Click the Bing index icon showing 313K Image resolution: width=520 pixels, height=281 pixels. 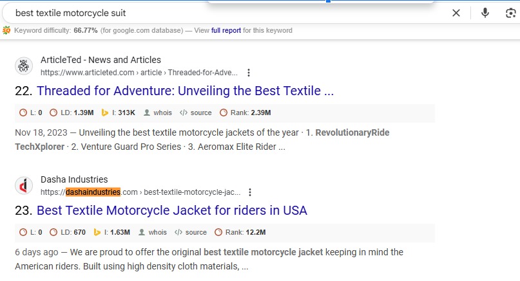point(106,113)
